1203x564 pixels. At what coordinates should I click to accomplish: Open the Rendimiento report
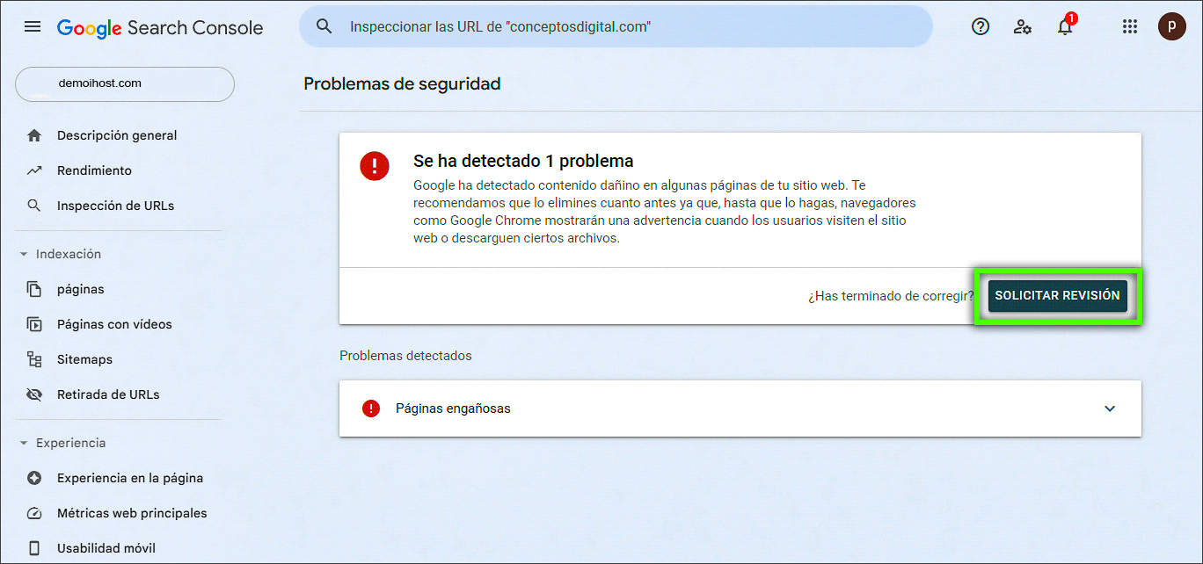94,171
